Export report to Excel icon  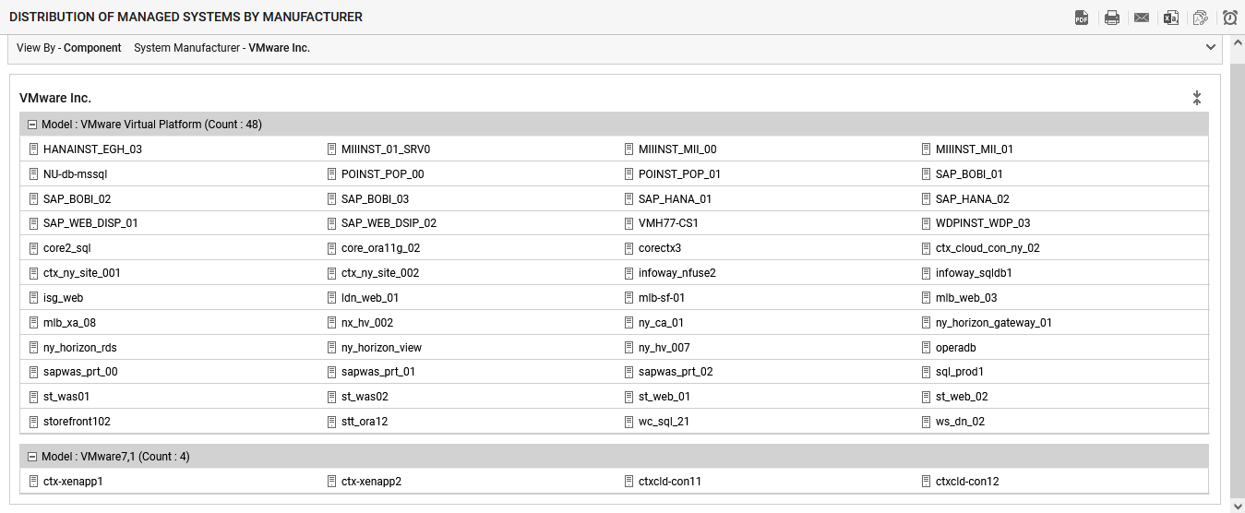(1171, 18)
